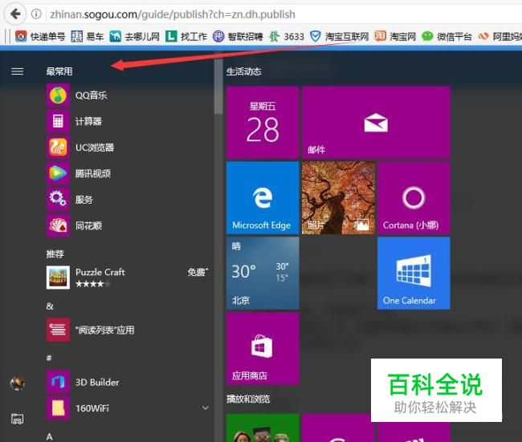Open the 找工作 bookmark

186,36
